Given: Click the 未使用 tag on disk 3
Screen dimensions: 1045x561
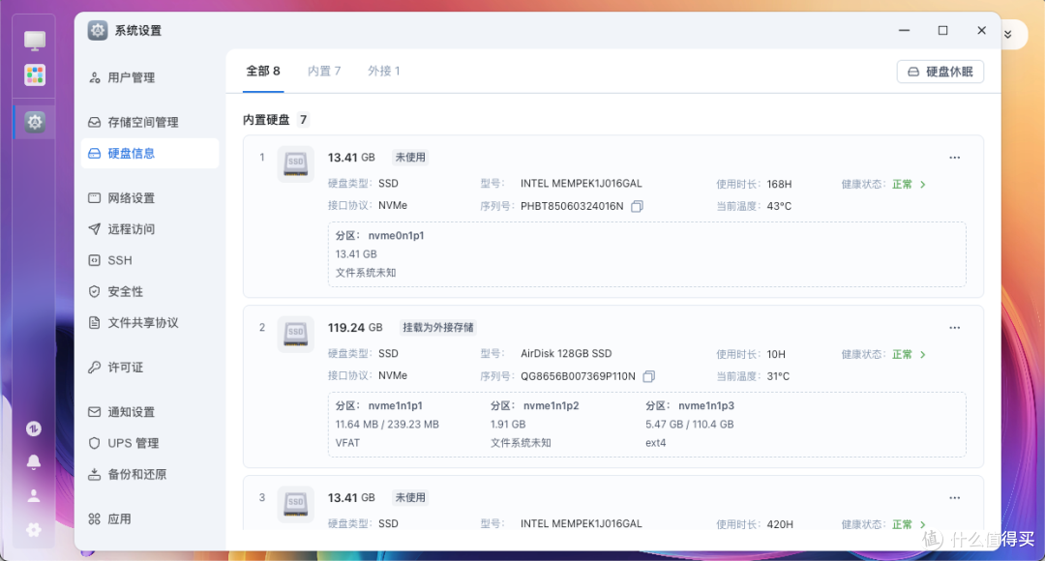Looking at the screenshot, I should [x=410, y=498].
